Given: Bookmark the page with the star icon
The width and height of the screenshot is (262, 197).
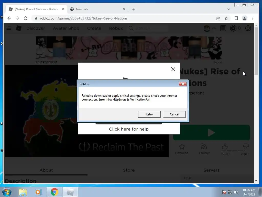Looking at the screenshot, I should coord(226,18).
